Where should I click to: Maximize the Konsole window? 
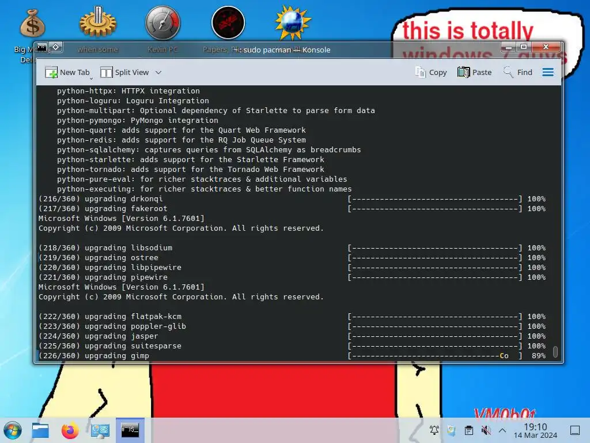pyautogui.click(x=523, y=47)
